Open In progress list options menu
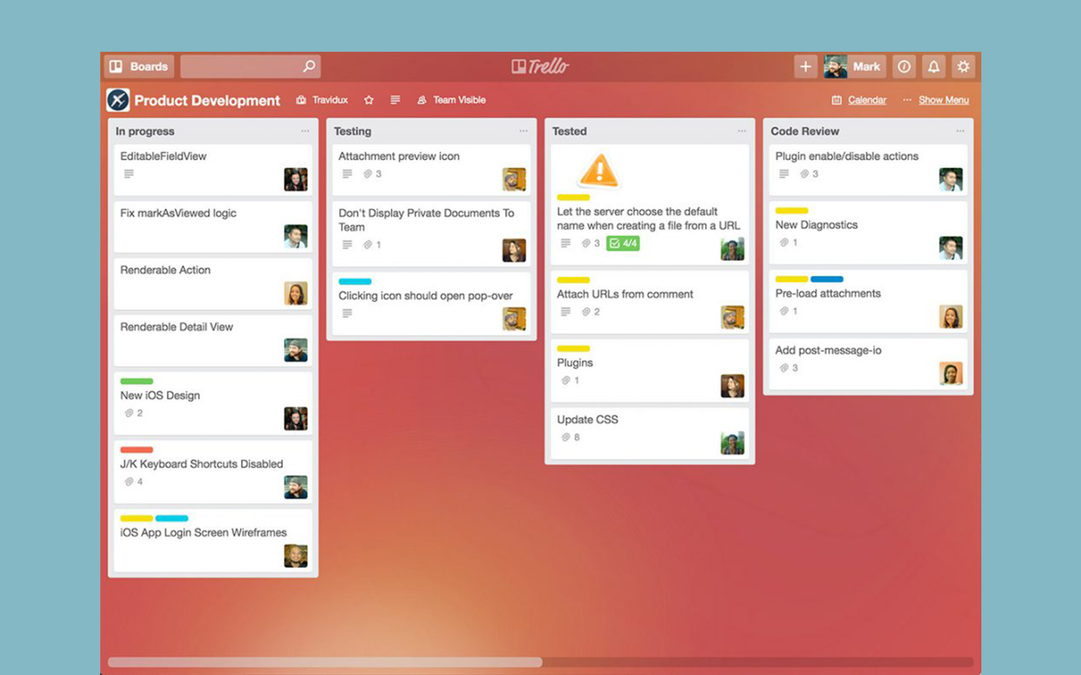The width and height of the screenshot is (1081, 675). (305, 131)
